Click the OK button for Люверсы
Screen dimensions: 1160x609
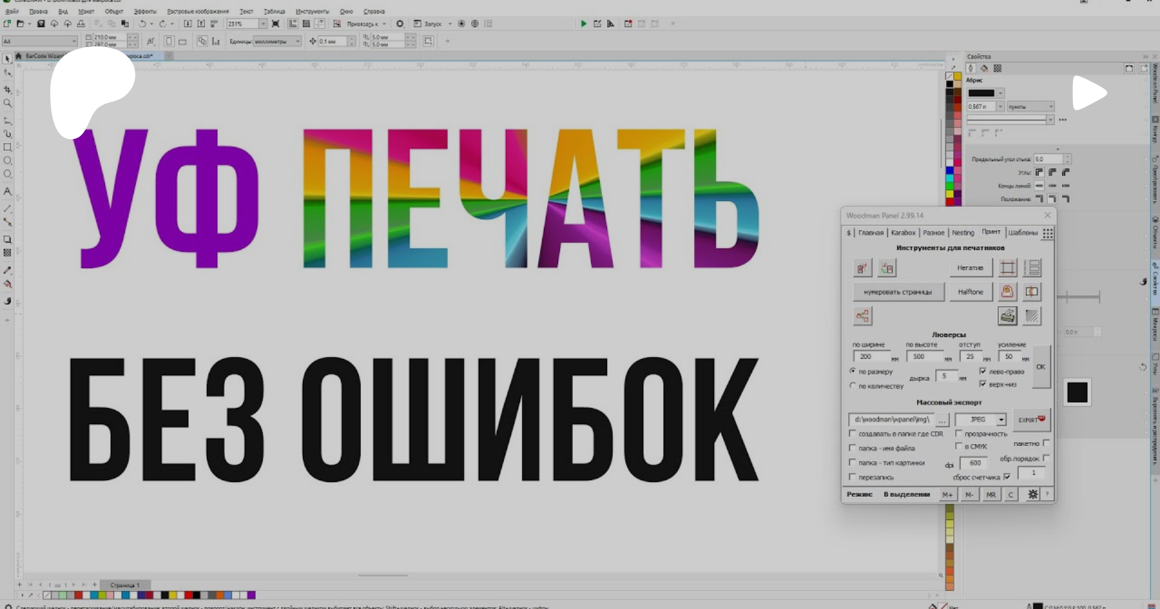tap(1041, 367)
